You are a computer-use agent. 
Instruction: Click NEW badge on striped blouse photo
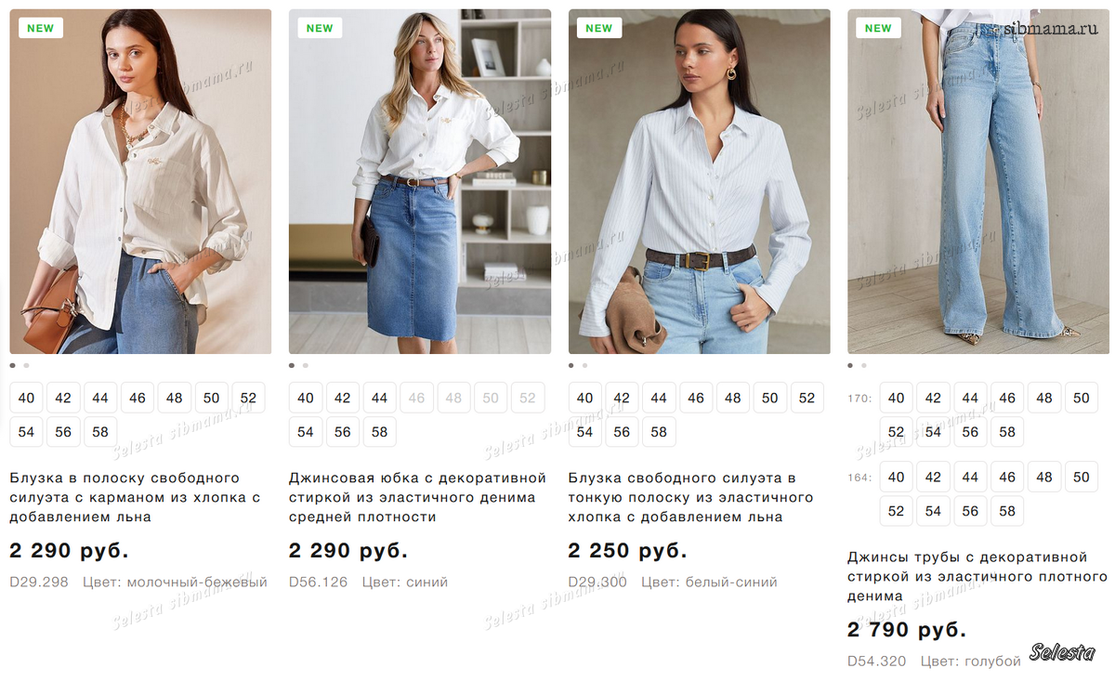click(40, 28)
